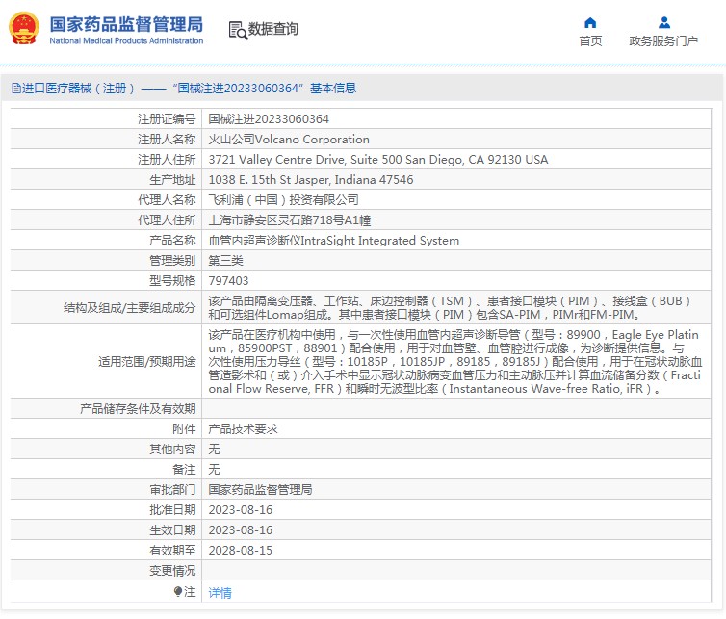The image size is (726, 619).
Task: Open the 数据查询 search icon
Action: tap(238, 31)
